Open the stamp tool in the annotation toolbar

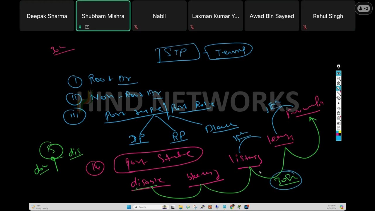point(338,118)
